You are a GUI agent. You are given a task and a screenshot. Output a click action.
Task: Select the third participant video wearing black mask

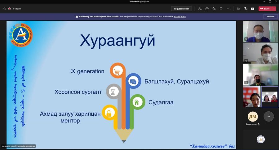[x=260, y=75]
